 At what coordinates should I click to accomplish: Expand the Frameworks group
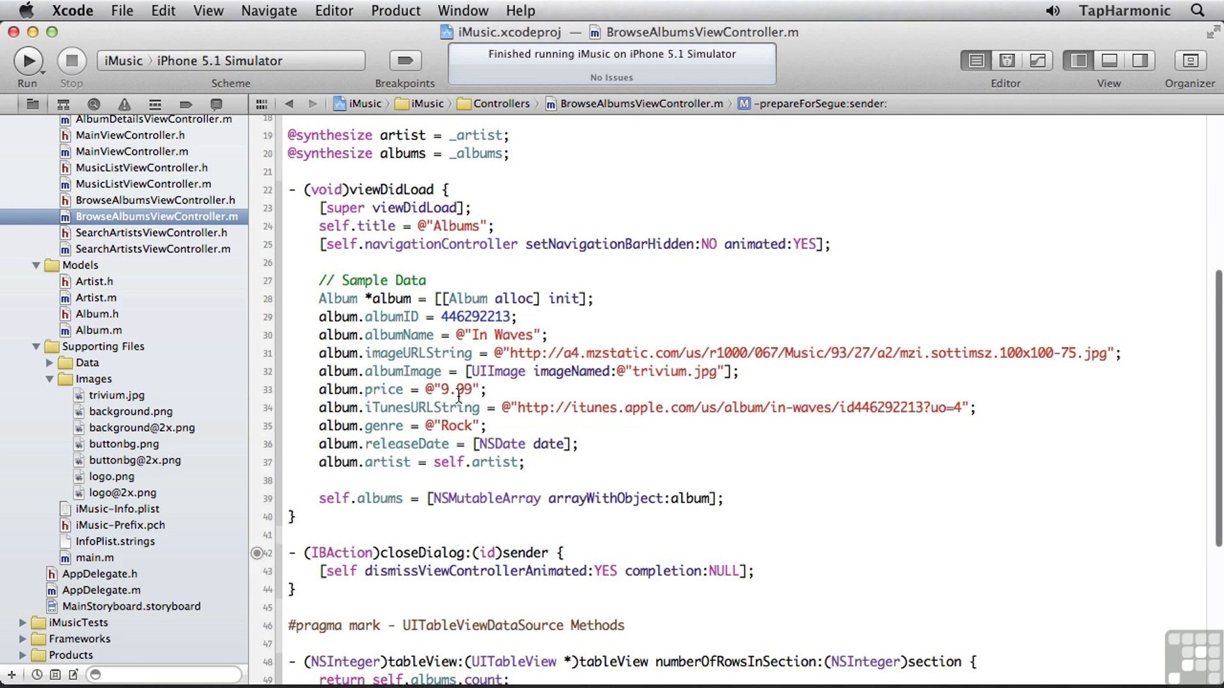[23, 639]
